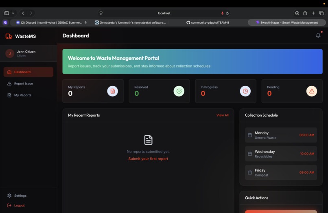Click the WasteMS truck logo icon
Viewport: 328px width, 213px height.
point(9,36)
